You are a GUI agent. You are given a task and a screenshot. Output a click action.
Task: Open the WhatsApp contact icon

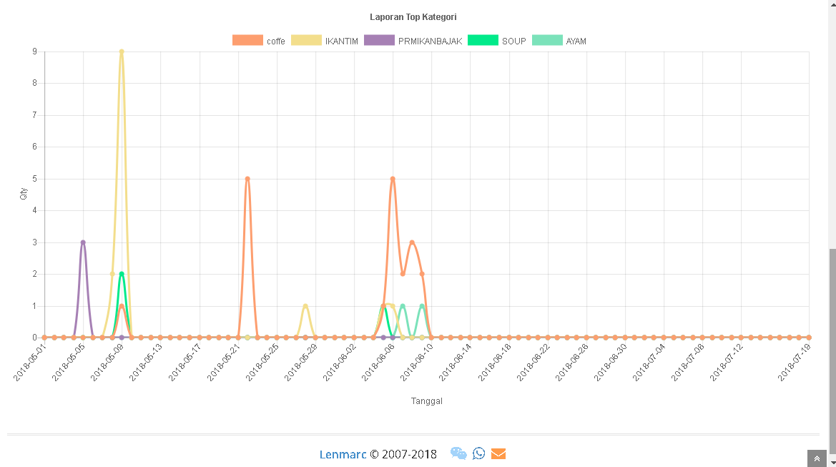[479, 453]
